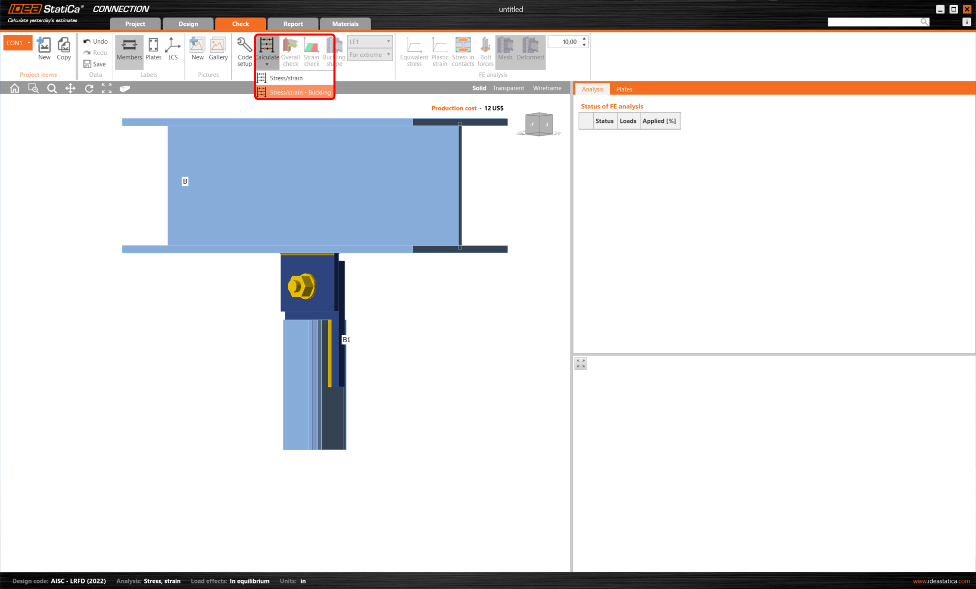Choose Stress/strain - Buckling from menu

300,92
